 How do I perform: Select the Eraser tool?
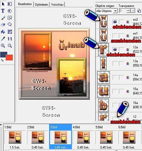tap(3, 25)
